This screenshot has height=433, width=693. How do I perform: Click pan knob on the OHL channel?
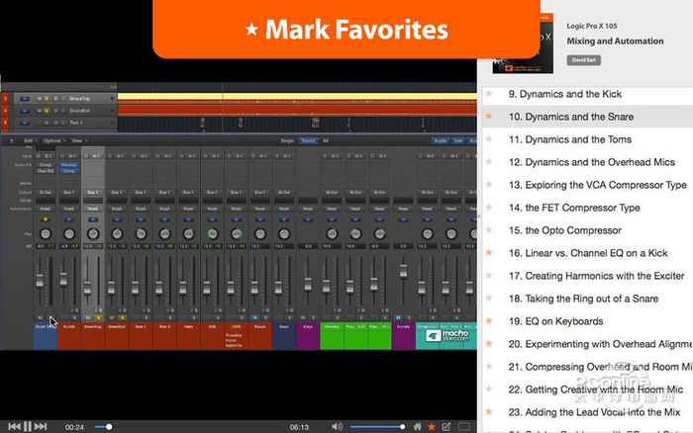point(212,233)
